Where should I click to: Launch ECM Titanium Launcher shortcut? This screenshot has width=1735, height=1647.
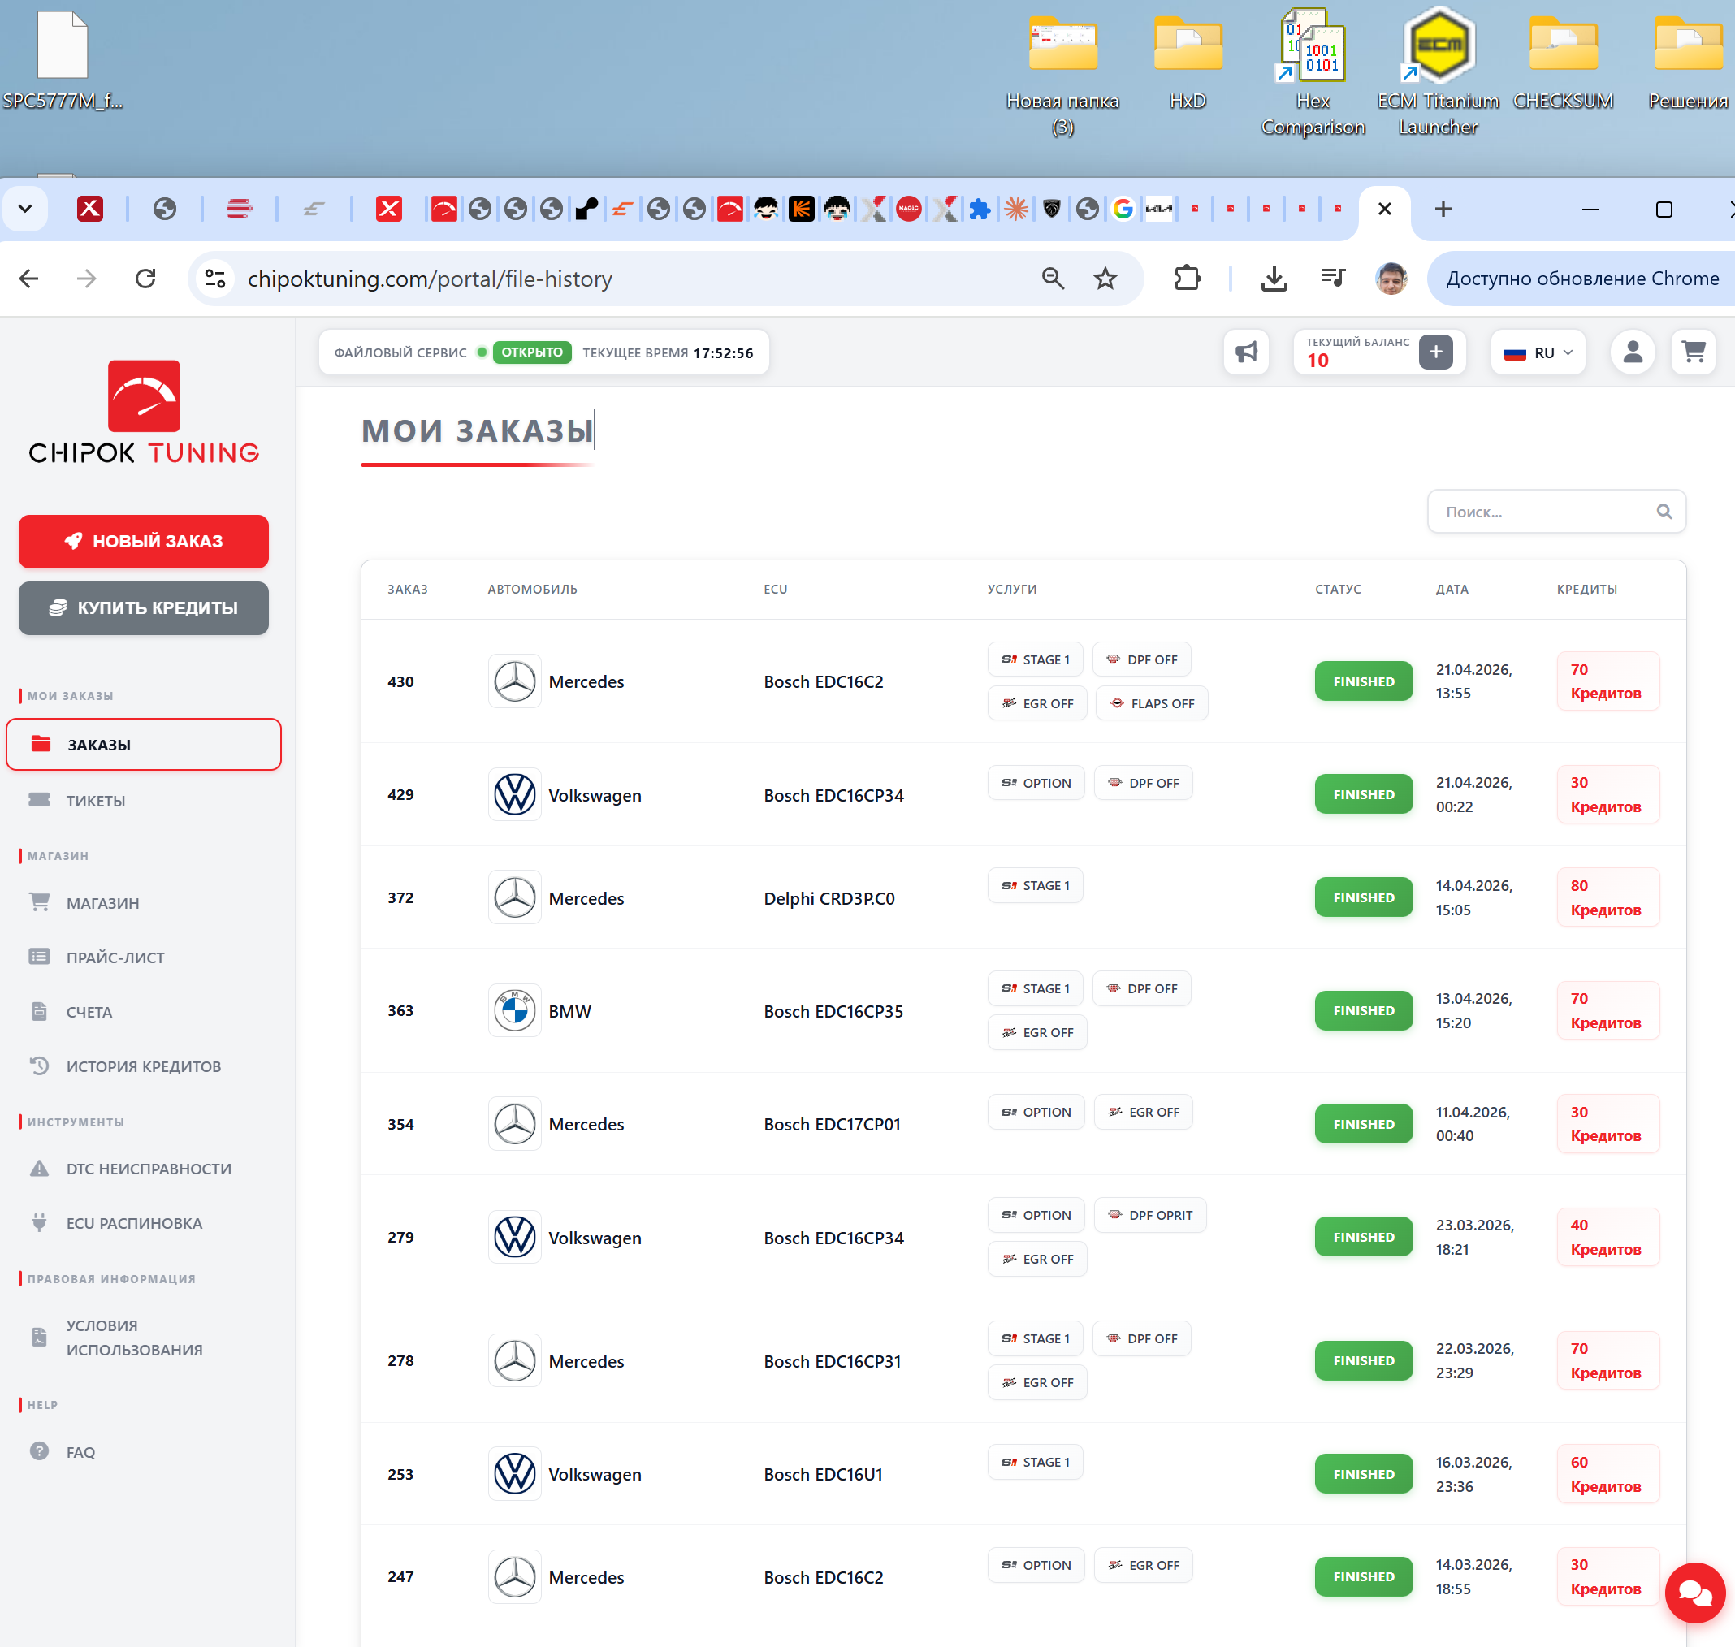point(1438,73)
